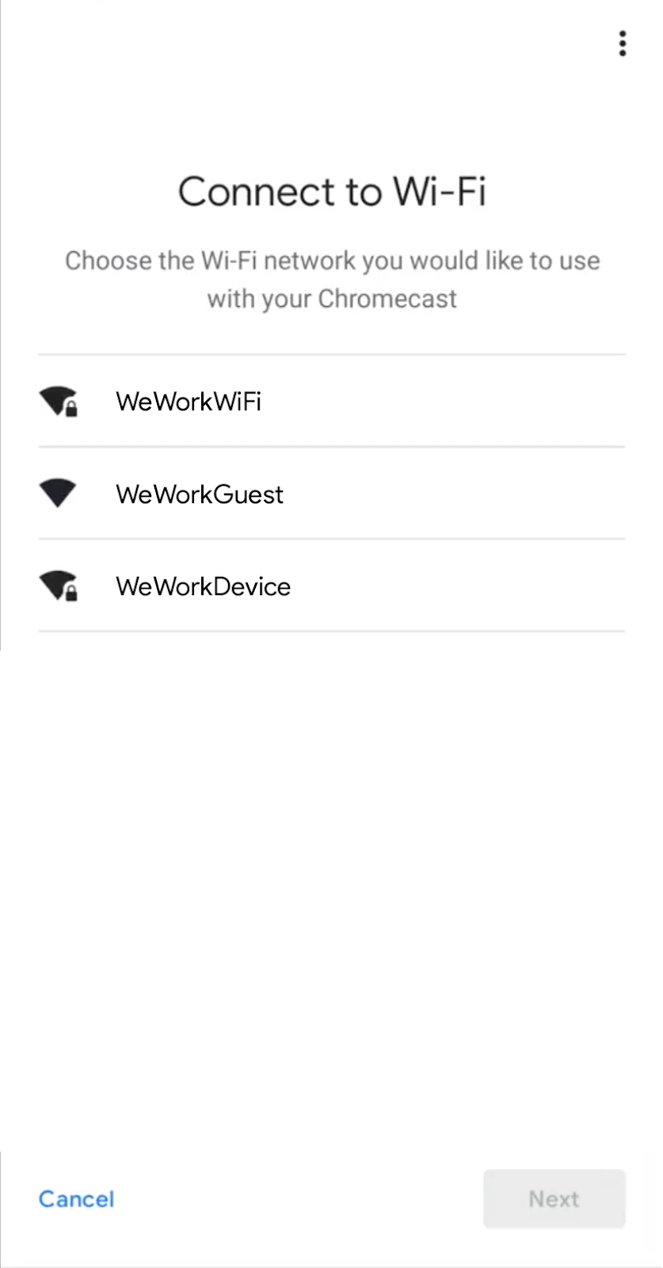Cancel the Wi-Fi setup
The width and height of the screenshot is (663, 1268).
click(x=76, y=1198)
